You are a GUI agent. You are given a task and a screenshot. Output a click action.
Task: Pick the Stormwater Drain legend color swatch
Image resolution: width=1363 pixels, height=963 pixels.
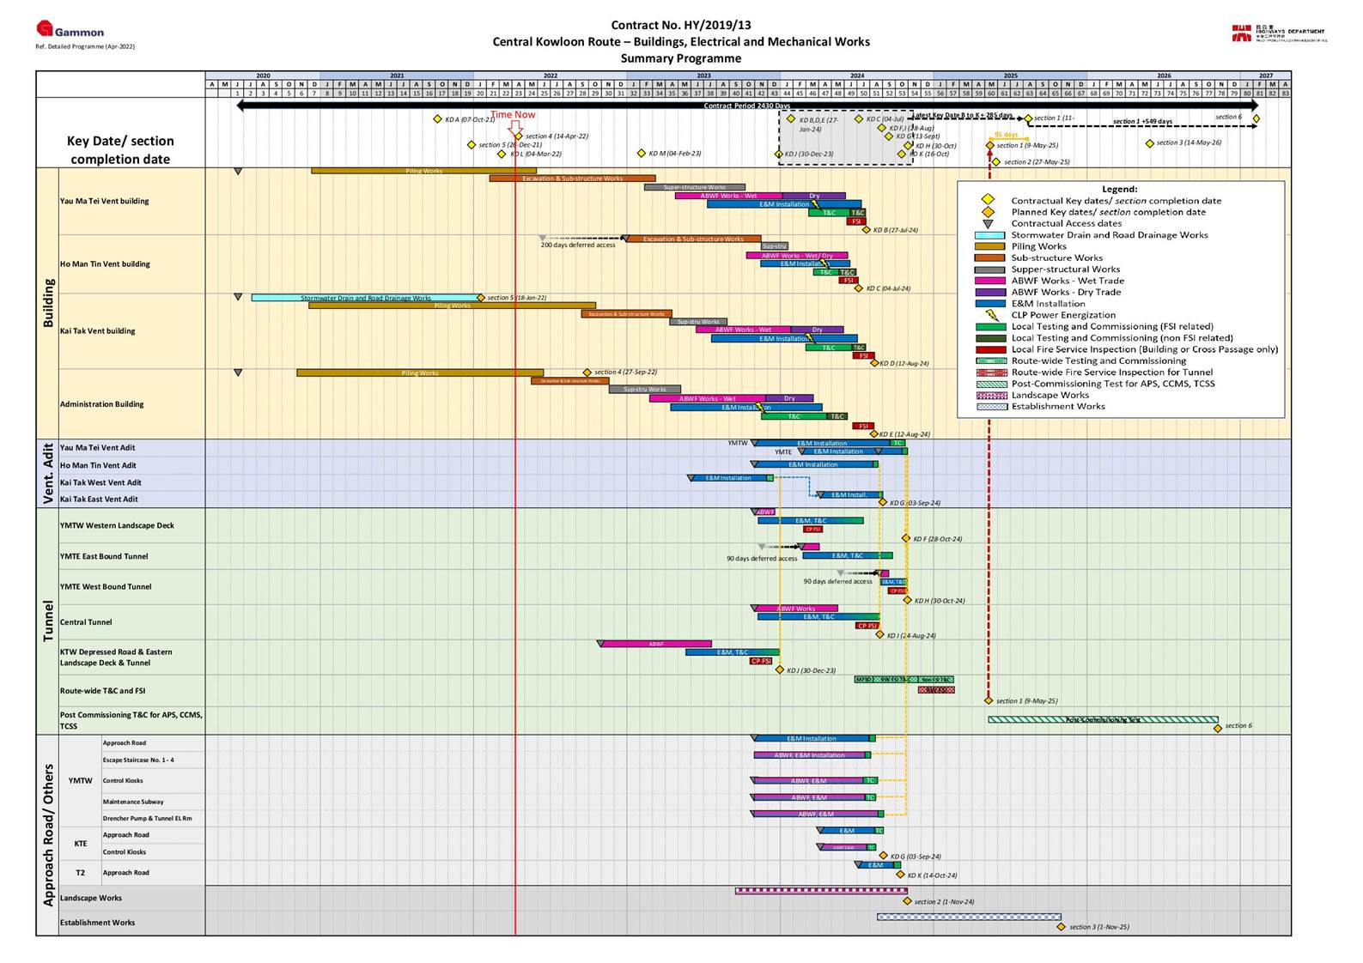(x=989, y=235)
